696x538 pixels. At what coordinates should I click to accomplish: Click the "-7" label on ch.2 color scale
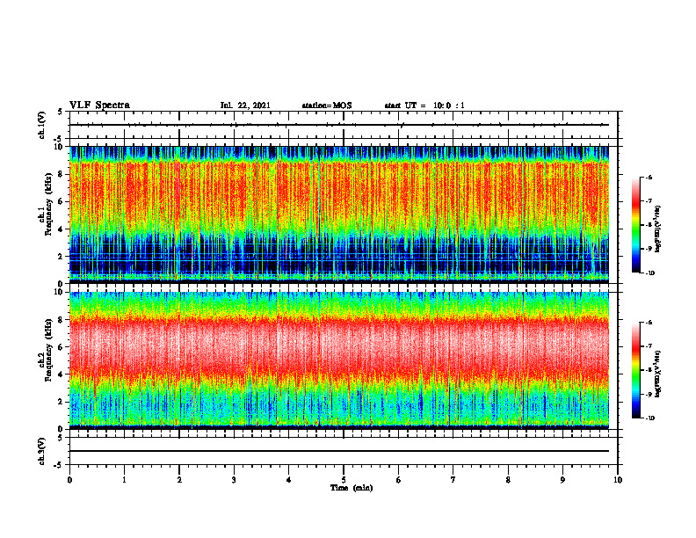[x=649, y=346]
